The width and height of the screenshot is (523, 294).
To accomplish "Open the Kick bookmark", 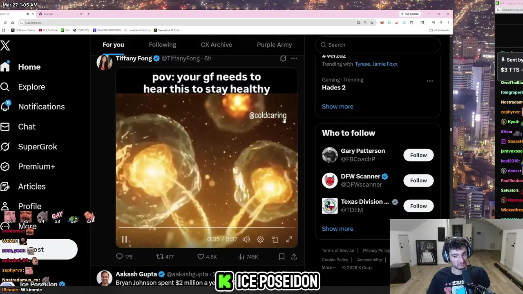I will pos(66,30).
